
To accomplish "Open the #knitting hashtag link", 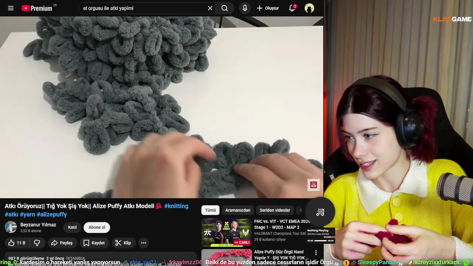I will click(176, 206).
